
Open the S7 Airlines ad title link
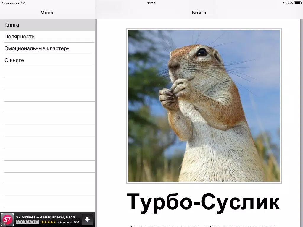(x=47, y=217)
